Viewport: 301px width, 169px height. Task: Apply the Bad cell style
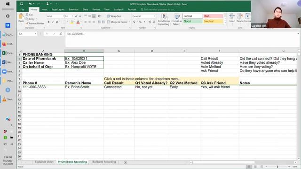(213, 16)
